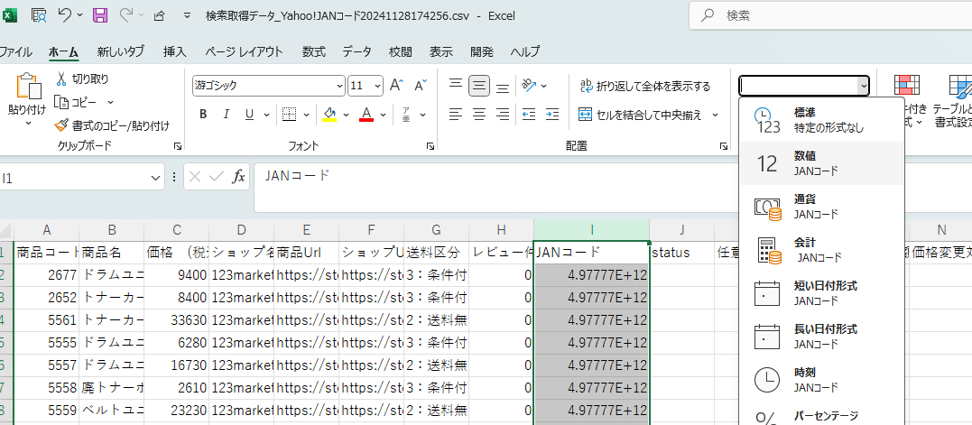Image resolution: width=972 pixels, height=425 pixels.
Task: Collapse the number format combo box
Action: pos(863,86)
